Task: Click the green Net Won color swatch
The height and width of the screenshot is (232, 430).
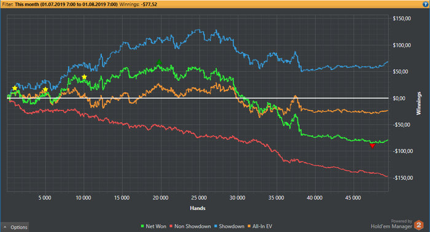Action: pyautogui.click(x=142, y=226)
